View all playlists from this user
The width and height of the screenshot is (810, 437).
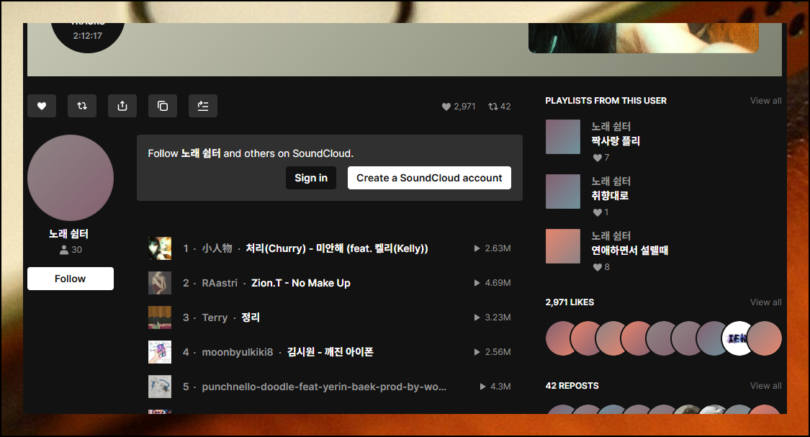tap(765, 101)
